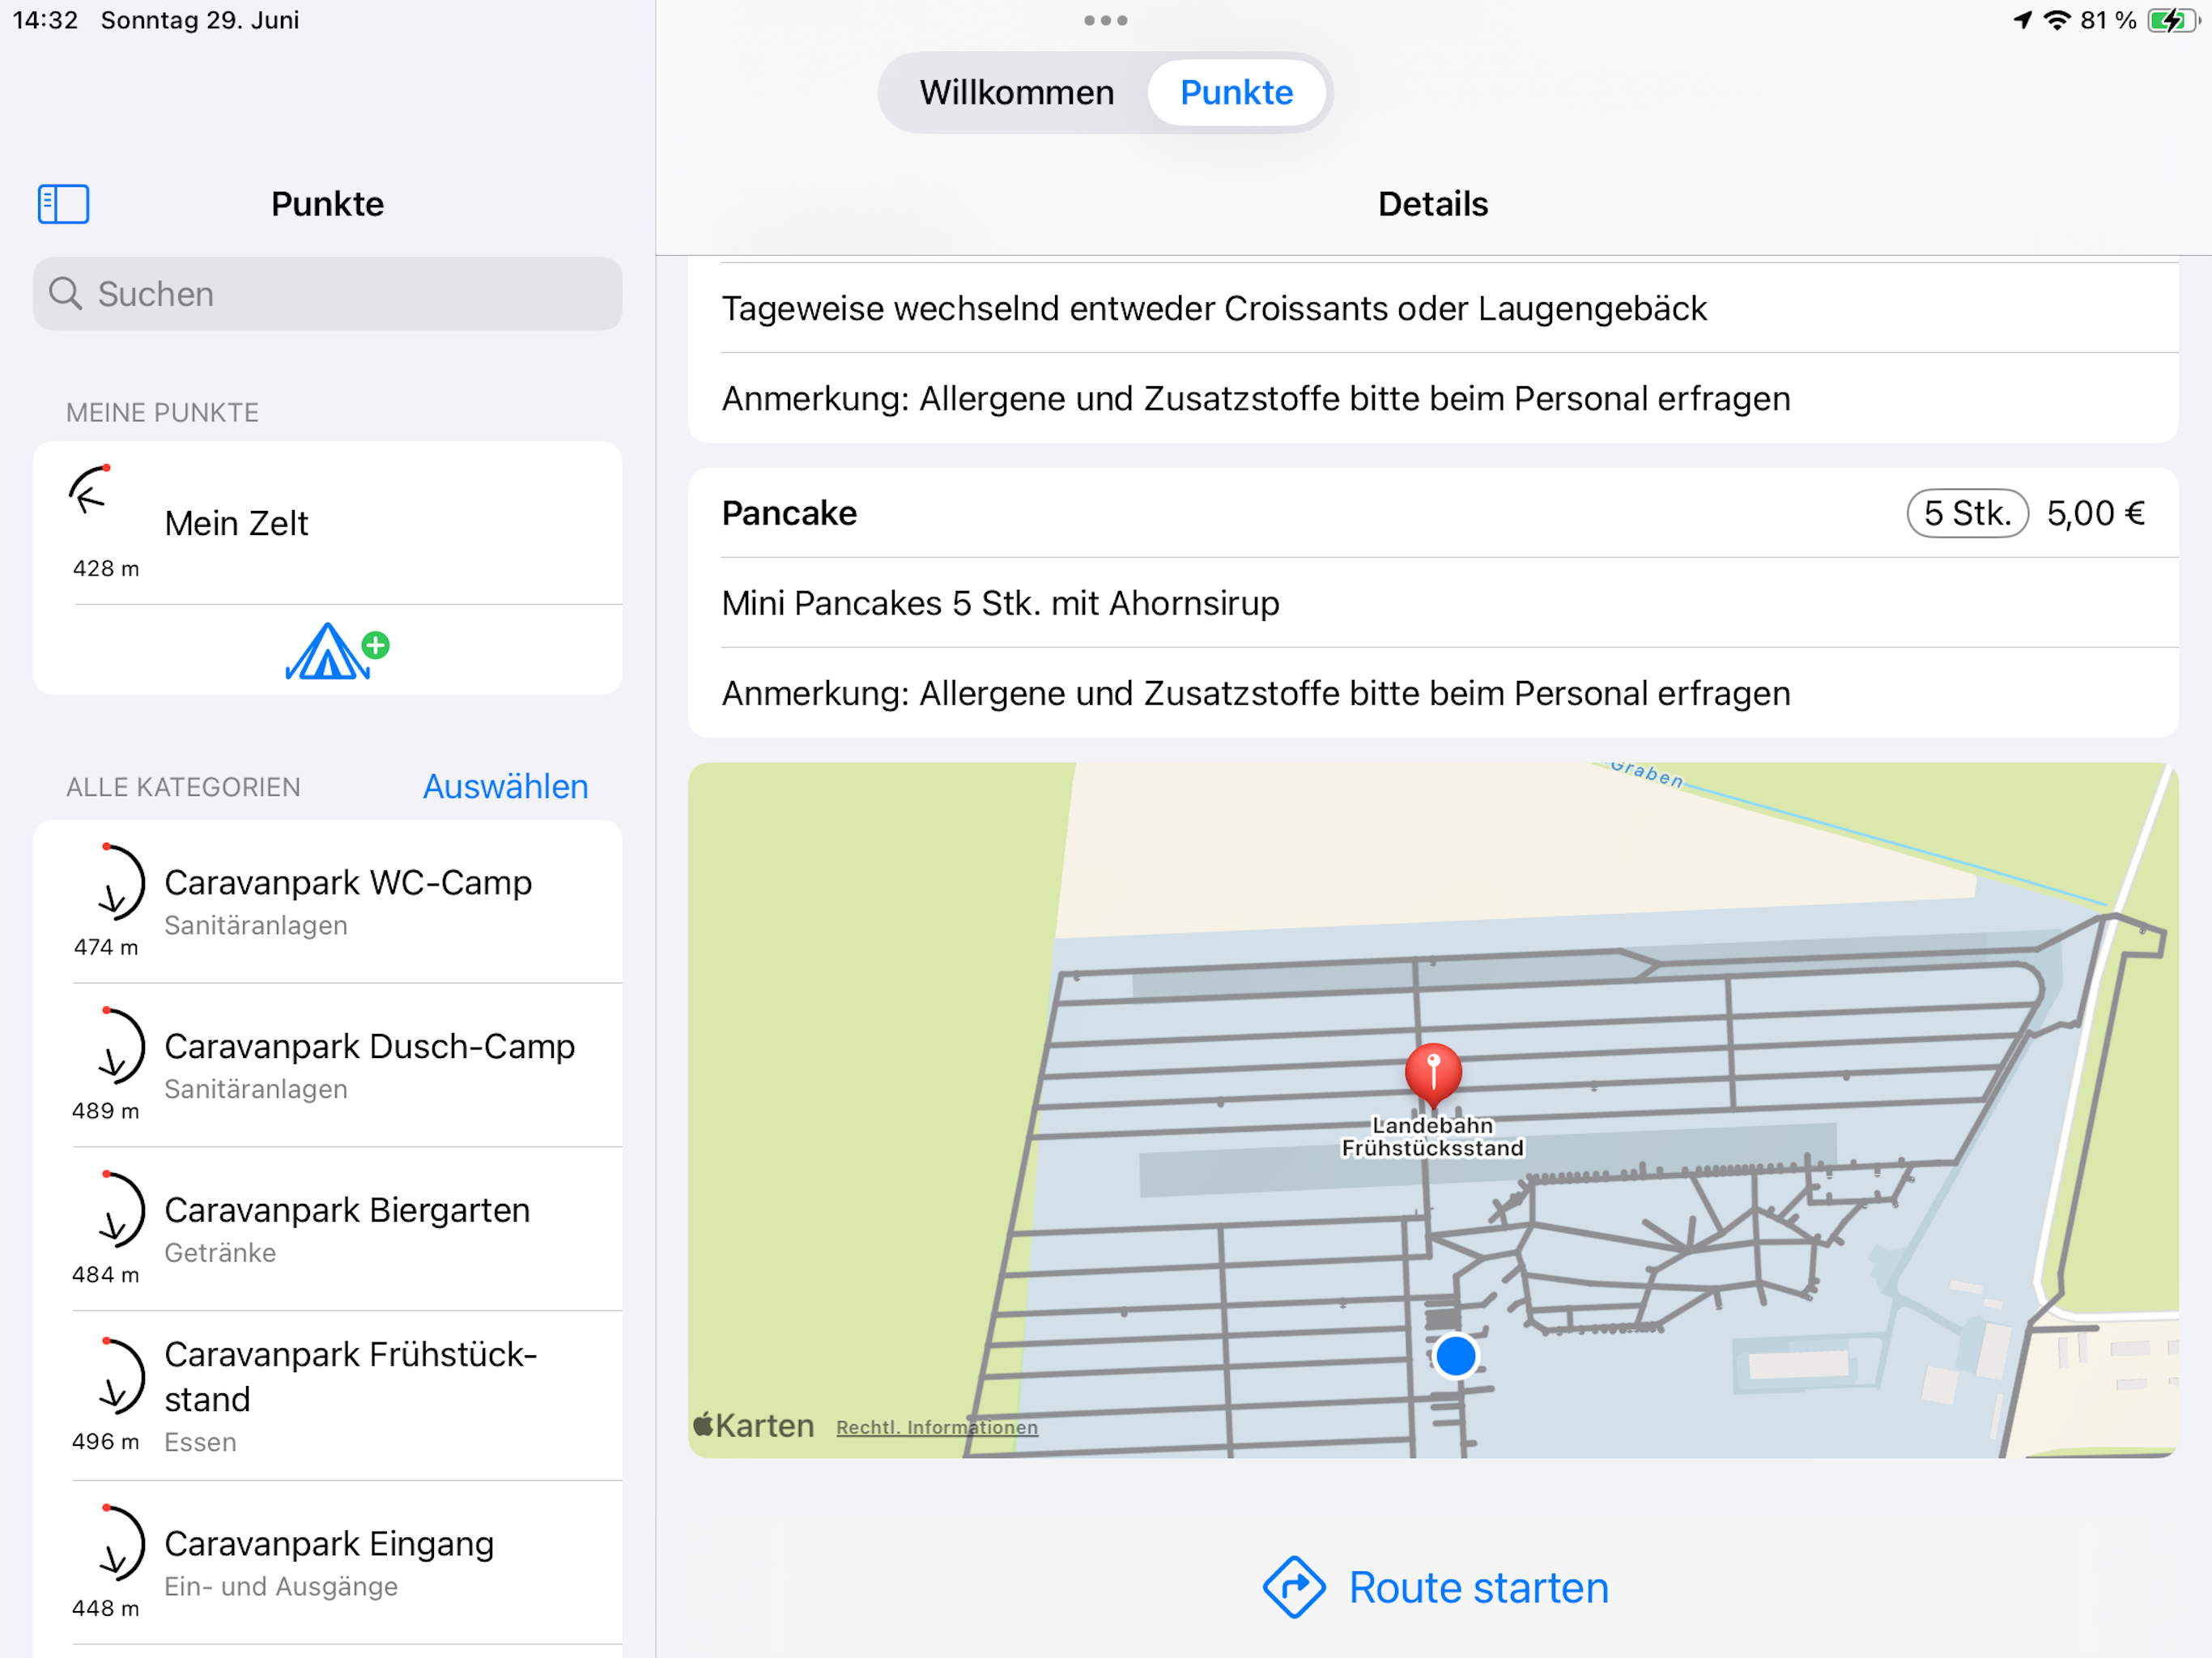Tap the Sonntag 29. Juni date
This screenshot has height=1658, width=2212.
200,20
